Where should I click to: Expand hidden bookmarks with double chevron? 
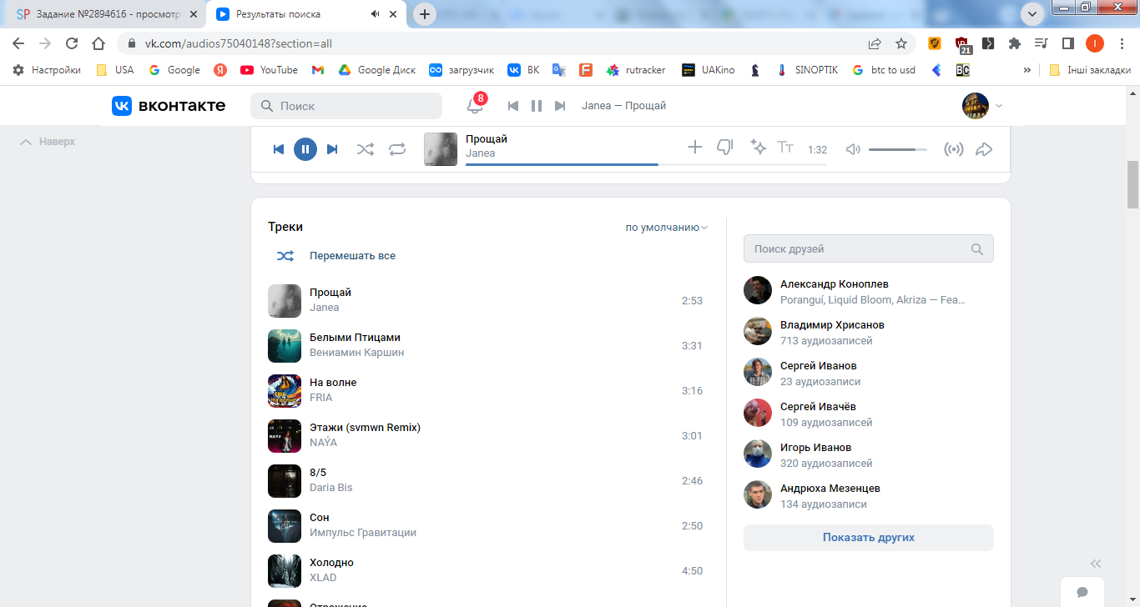coord(1027,70)
